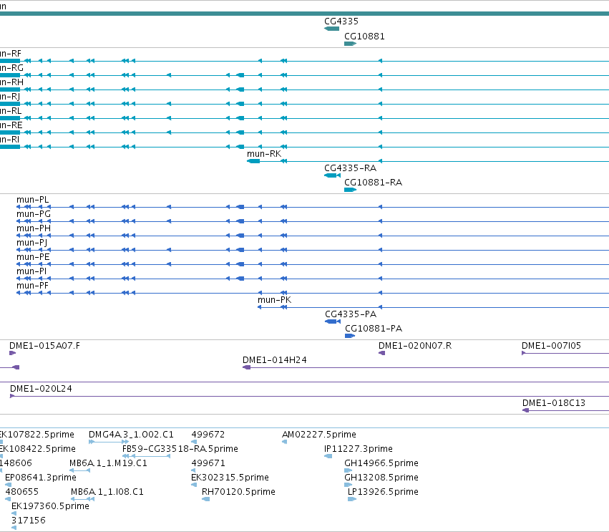
Task: Click the AM02227.5prime EST marker
Action: coord(284,442)
